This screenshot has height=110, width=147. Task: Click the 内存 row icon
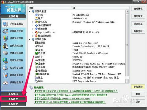coord(36,57)
